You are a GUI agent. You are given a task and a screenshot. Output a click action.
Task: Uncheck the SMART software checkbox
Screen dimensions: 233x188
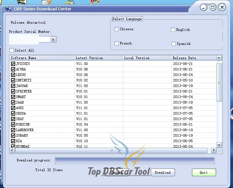[13, 97]
